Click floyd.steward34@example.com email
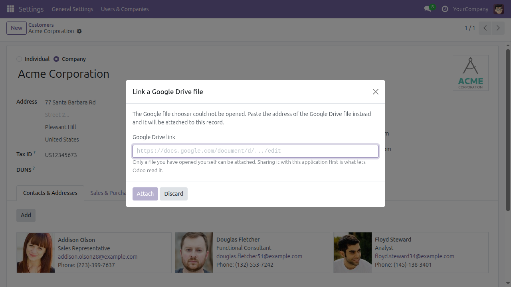This screenshot has width=511, height=287. click(414, 256)
